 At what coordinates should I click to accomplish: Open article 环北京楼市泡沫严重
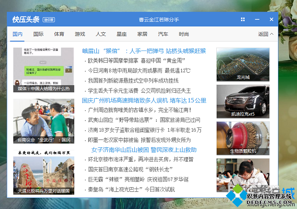141,159
